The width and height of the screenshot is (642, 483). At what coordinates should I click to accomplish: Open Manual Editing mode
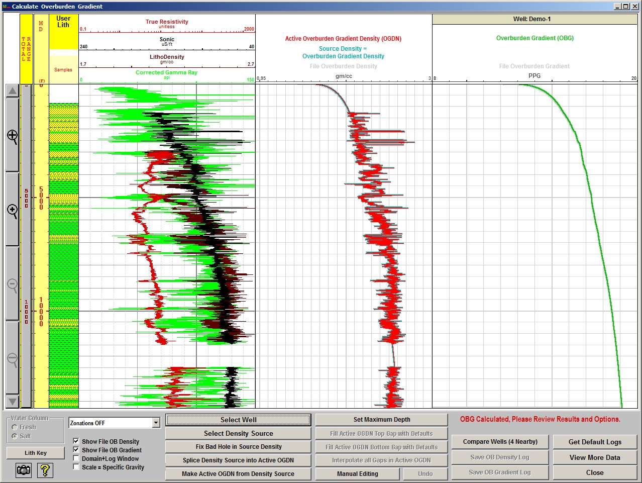tap(357, 473)
